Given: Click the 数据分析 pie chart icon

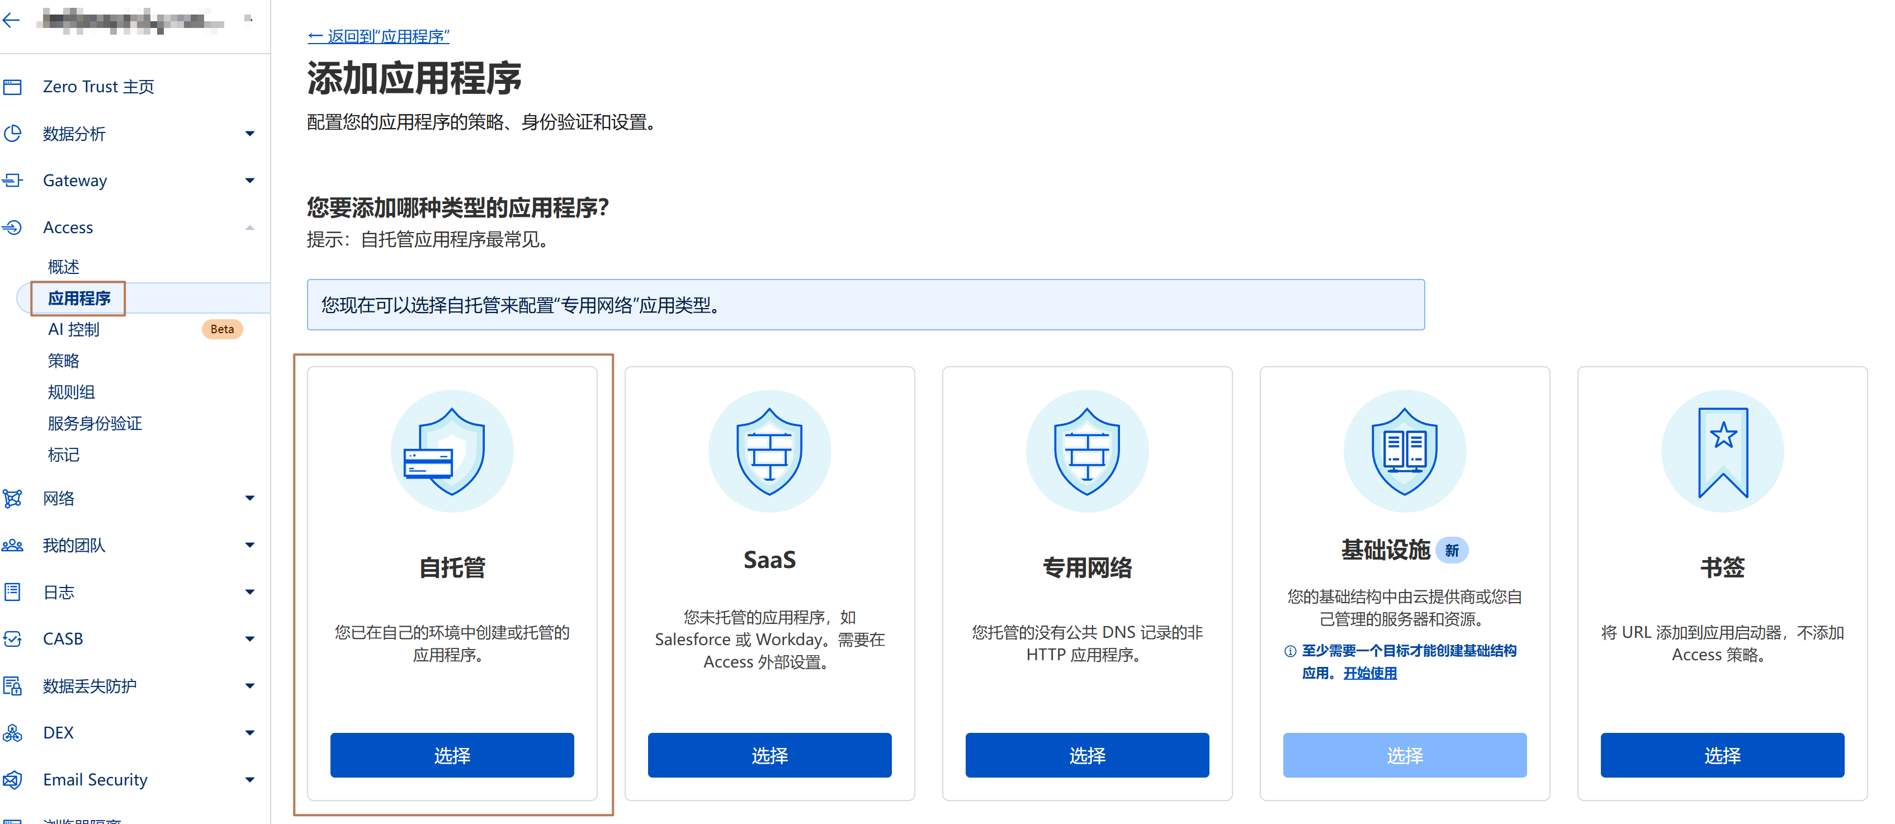Looking at the screenshot, I should point(12,133).
